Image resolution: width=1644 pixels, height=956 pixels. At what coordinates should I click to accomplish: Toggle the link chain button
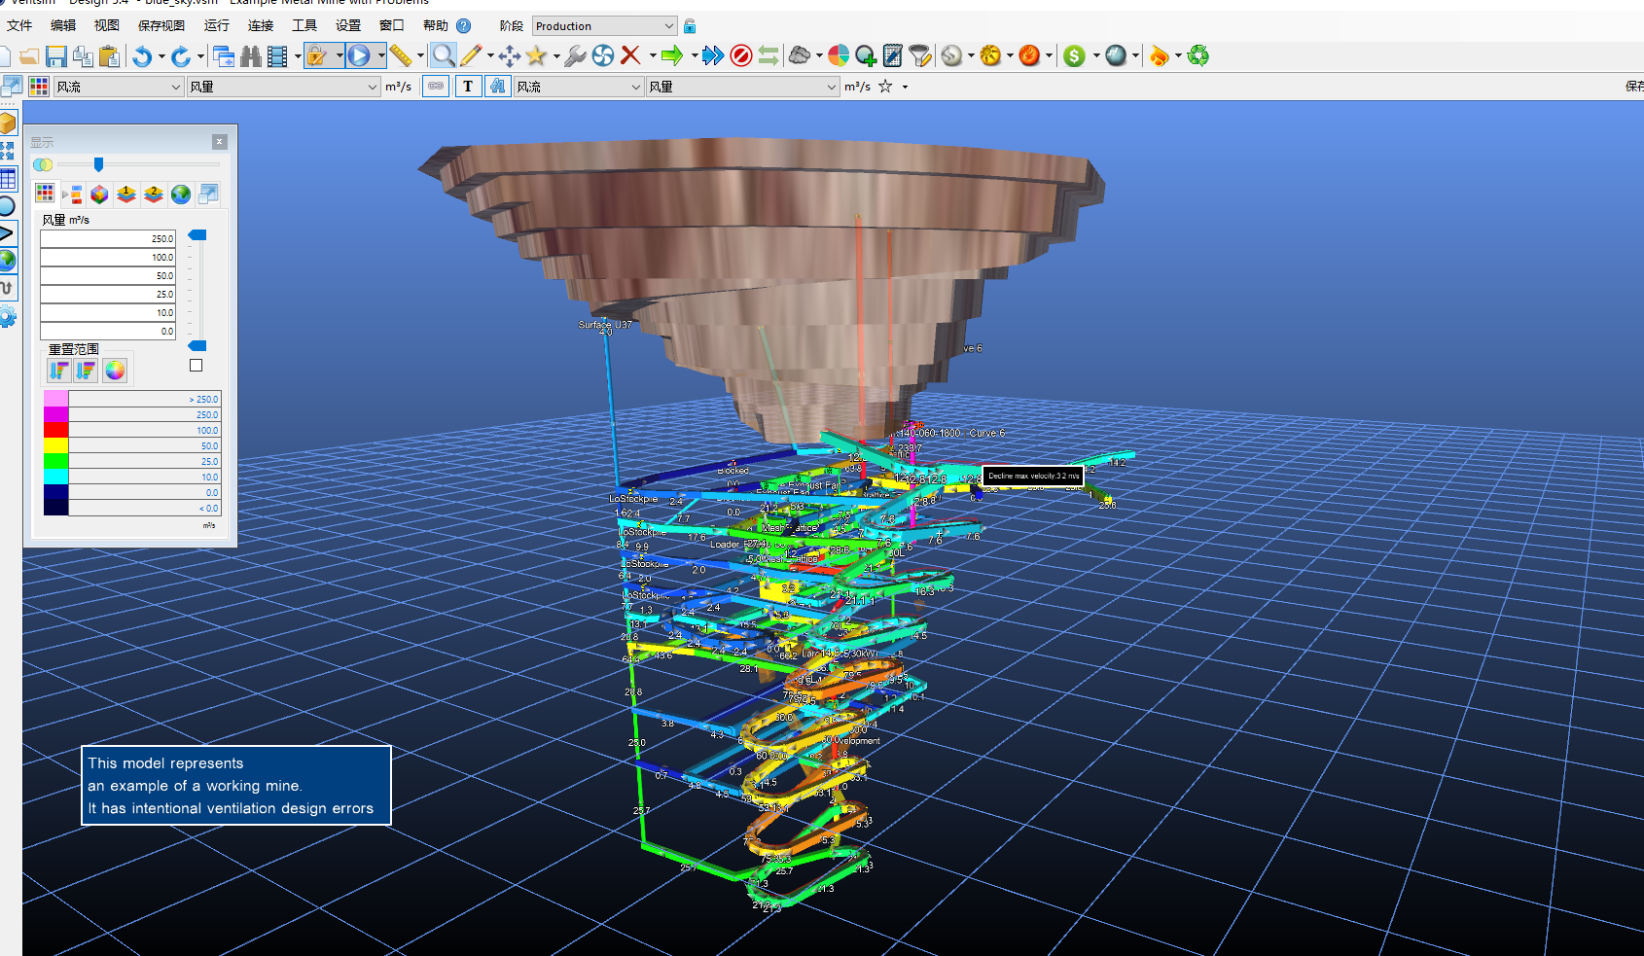[x=436, y=87]
